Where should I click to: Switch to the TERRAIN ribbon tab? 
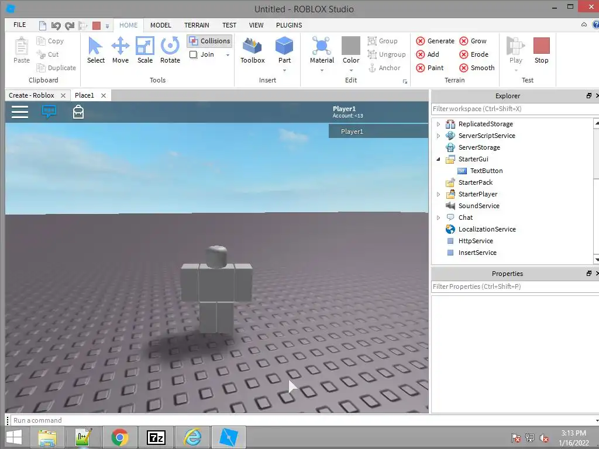click(x=197, y=25)
